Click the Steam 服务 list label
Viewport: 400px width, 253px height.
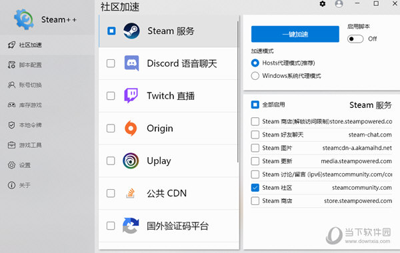(171, 31)
